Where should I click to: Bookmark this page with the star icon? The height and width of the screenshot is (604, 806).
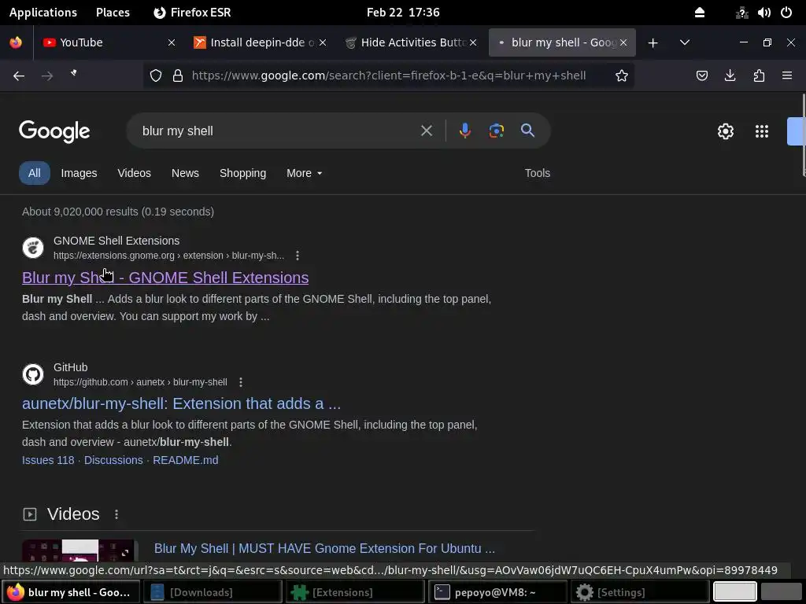pos(622,76)
